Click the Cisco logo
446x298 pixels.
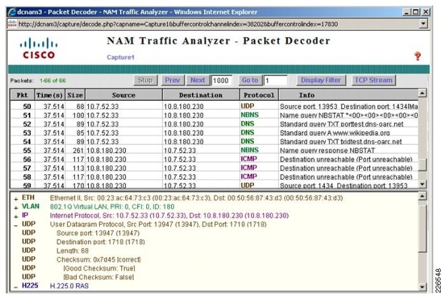(x=38, y=48)
